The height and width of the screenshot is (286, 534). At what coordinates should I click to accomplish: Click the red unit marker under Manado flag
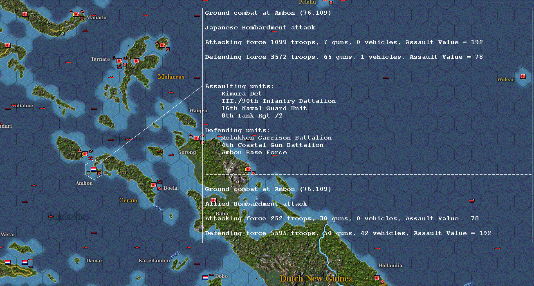[x=82, y=18]
